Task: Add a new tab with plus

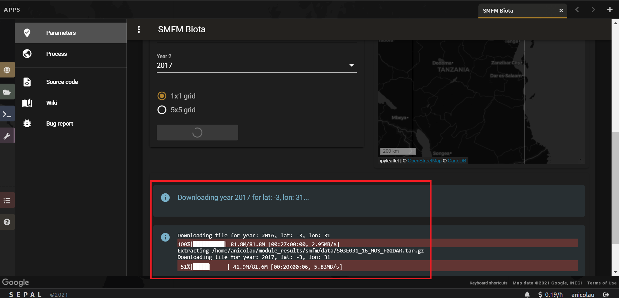Action: pos(610,10)
